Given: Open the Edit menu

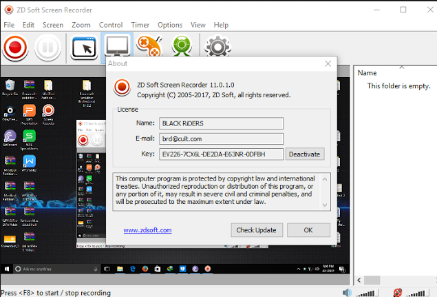Looking at the screenshot, I should 28,25.
